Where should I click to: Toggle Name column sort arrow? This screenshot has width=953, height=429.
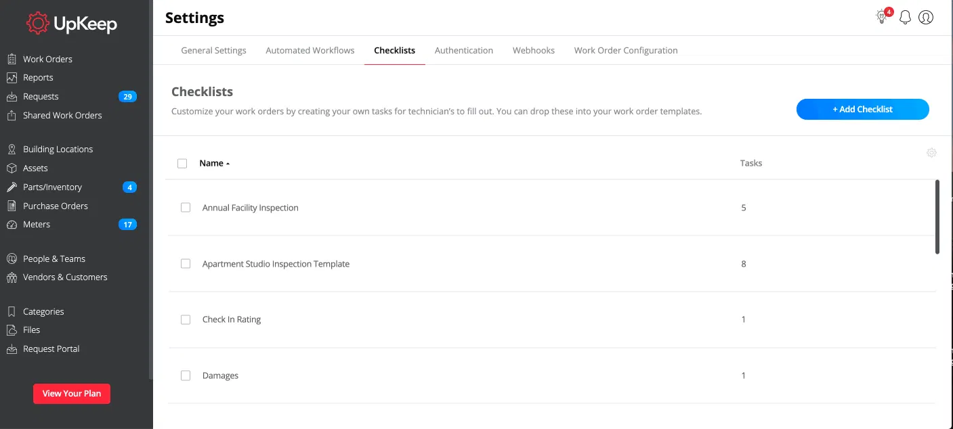pyautogui.click(x=228, y=164)
